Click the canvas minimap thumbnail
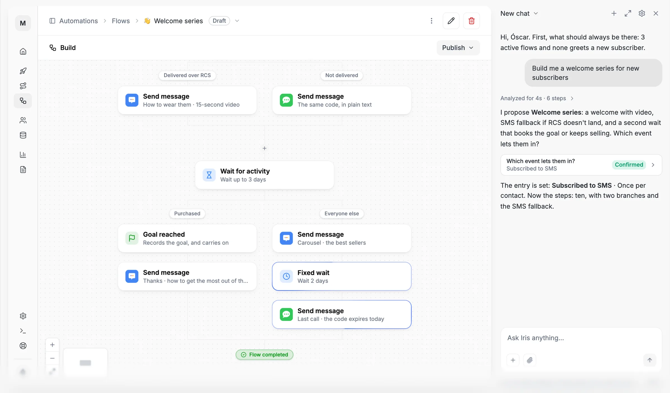This screenshot has width=670, height=393. point(85,363)
